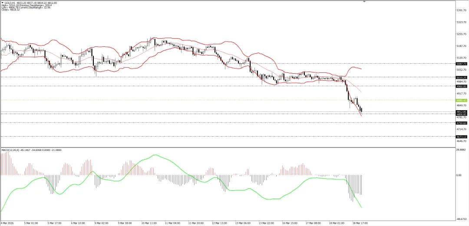Screen dimensions: 469x226
Task: Click the 6 Mar 10:00 time label
Action: pos(78,223)
